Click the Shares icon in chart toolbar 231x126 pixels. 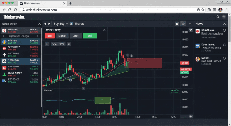coord(71,24)
